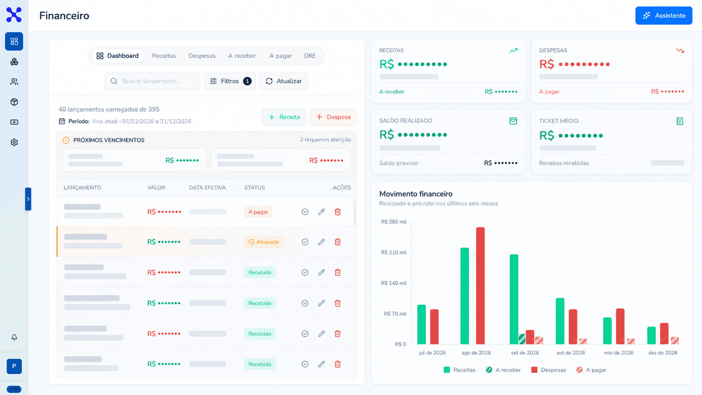The image size is (702, 395).
Task: Click the Saldo Realizado card icon
Action: [513, 121]
